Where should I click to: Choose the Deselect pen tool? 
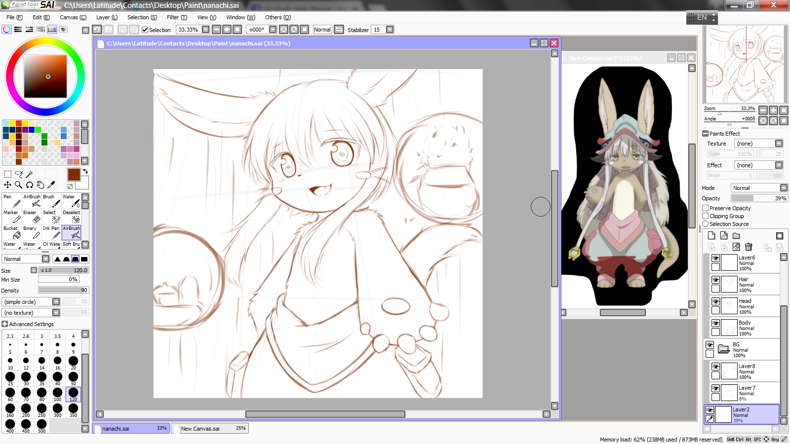(x=71, y=217)
